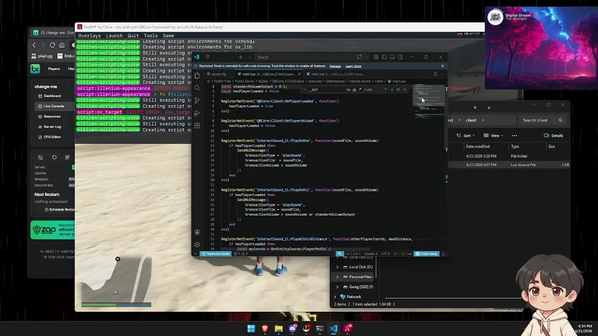Expand breadcrumb chevron after client in File Explorer
The height and width of the screenshot is (336, 598).
[x=483, y=120]
